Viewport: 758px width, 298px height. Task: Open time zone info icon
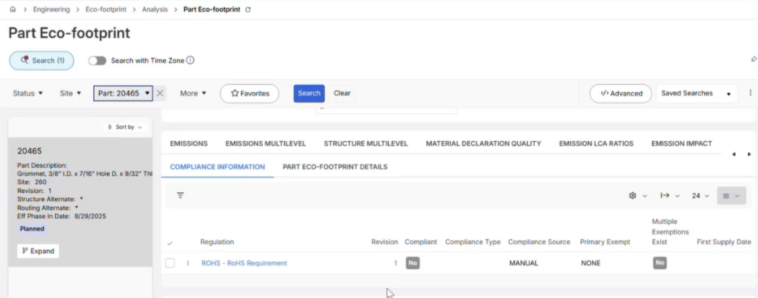(190, 60)
